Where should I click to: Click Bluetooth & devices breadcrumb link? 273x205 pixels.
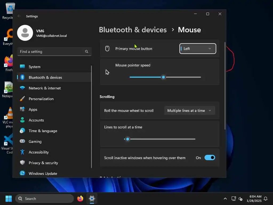pos(133,30)
